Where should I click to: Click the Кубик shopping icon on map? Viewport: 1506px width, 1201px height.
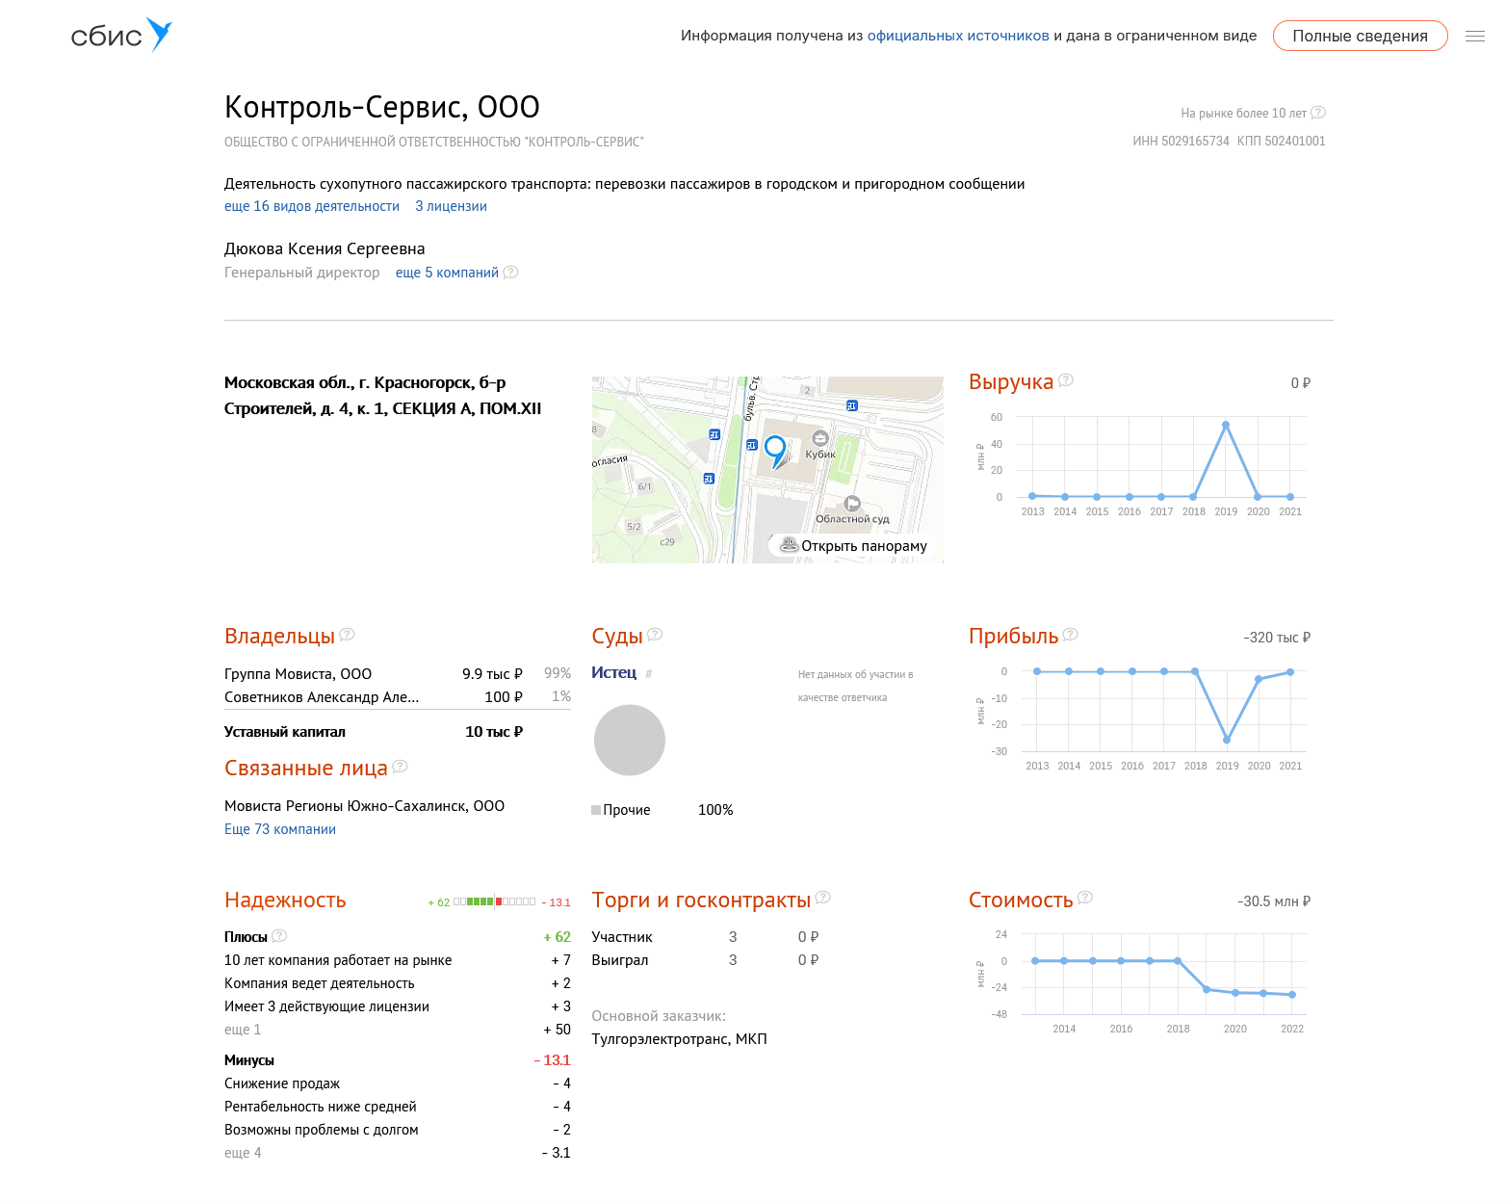820,438
